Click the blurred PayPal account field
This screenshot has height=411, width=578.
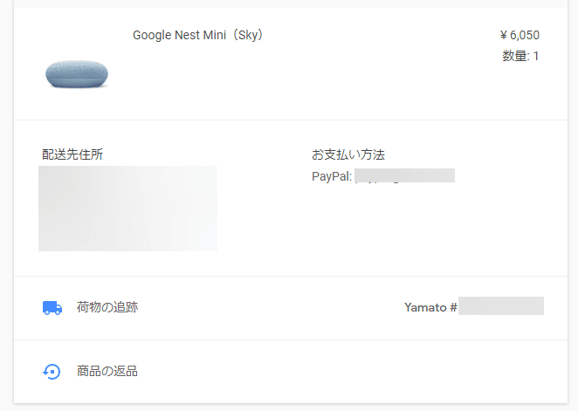405,175
